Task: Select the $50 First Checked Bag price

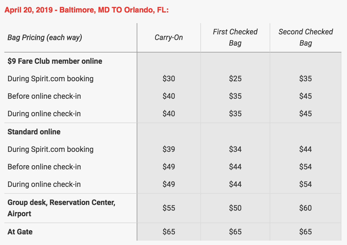Action: click(235, 208)
